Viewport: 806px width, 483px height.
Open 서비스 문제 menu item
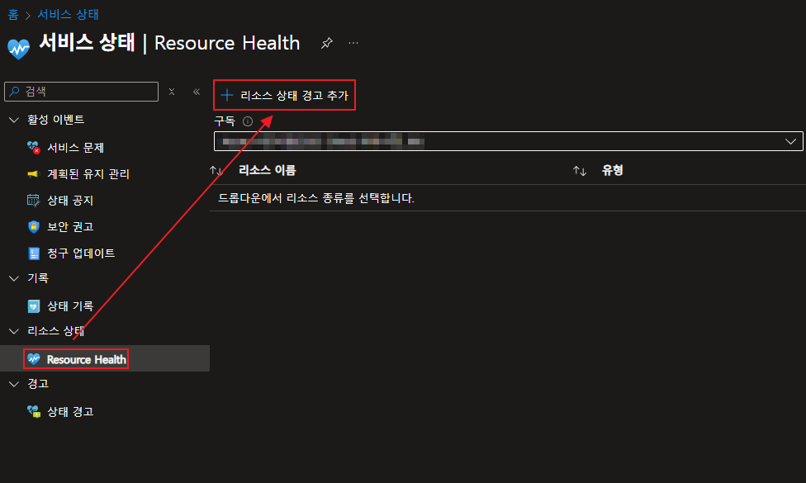(x=76, y=148)
